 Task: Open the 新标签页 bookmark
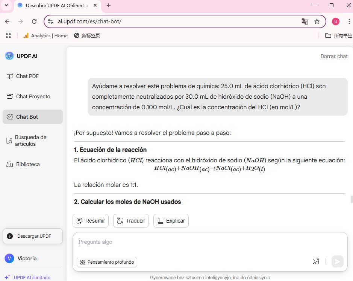tap(87, 35)
